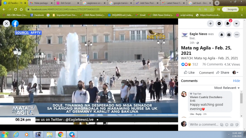Click the Share button on the post
Screen dimensions: 246x138
coord(222,73)
